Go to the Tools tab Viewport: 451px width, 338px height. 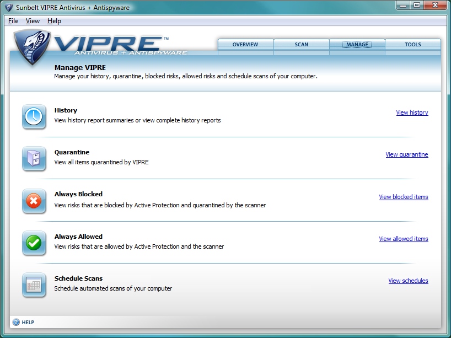[x=412, y=45]
